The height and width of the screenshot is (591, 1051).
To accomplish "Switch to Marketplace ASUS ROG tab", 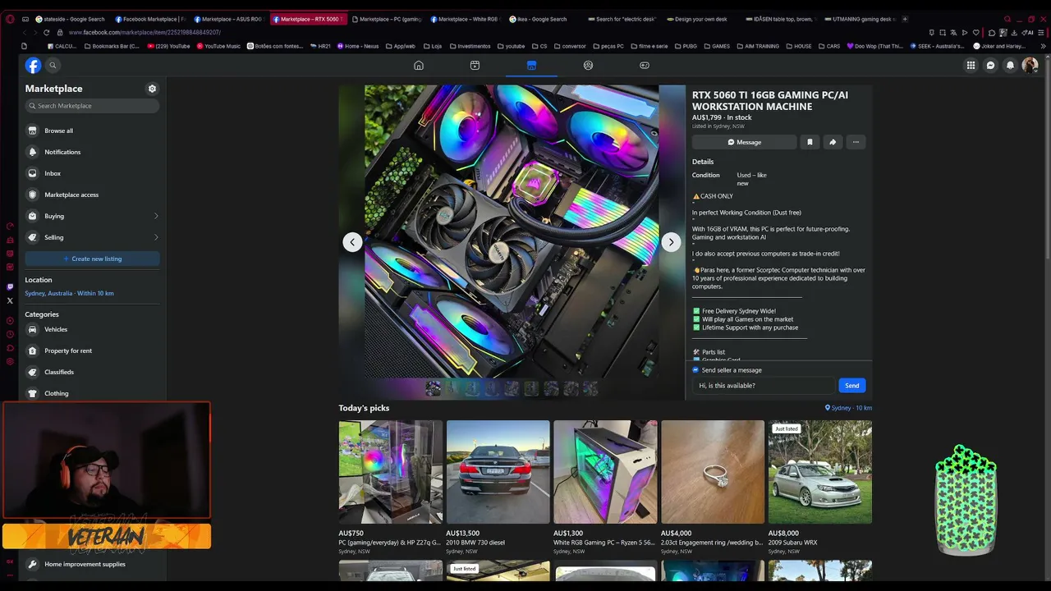I will tap(229, 19).
